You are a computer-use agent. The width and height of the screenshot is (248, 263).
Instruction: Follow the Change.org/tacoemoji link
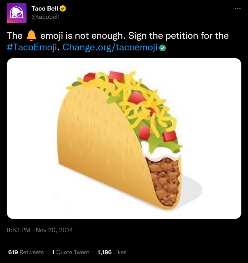point(110,48)
